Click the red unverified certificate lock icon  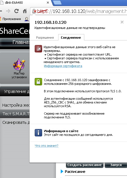coord(38,49)
